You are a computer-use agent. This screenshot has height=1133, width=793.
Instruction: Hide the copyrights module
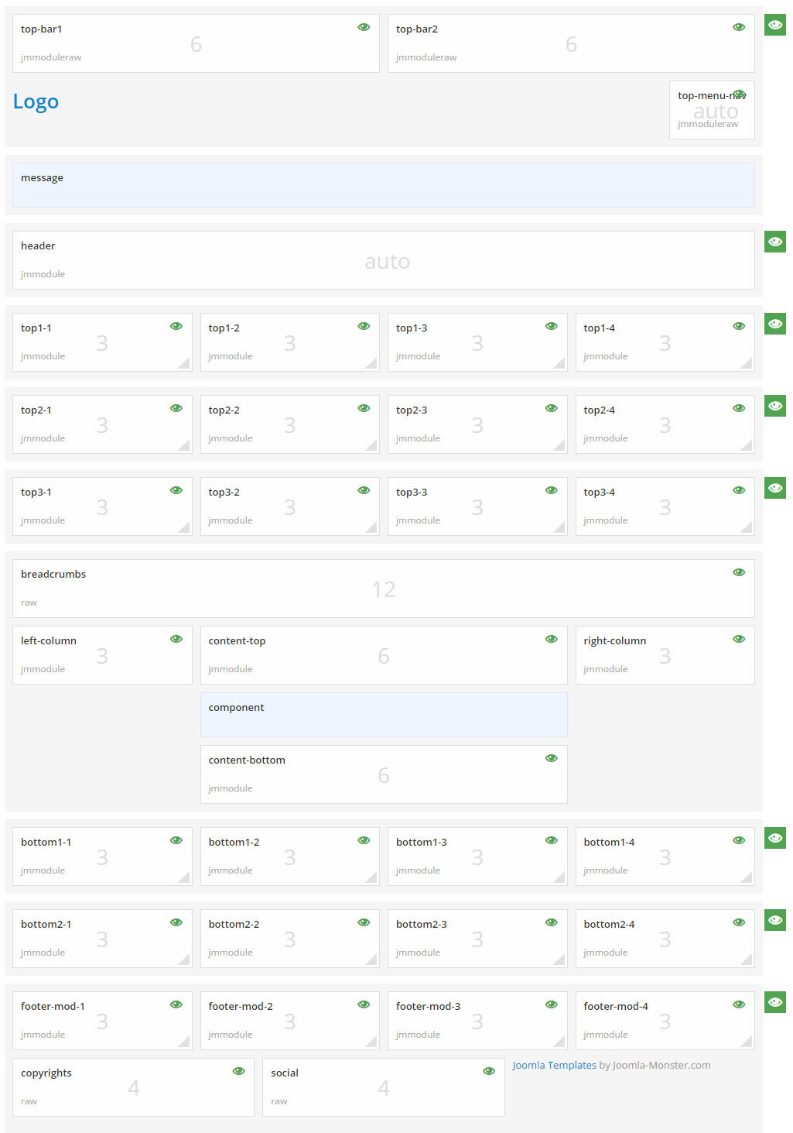coord(238,1070)
